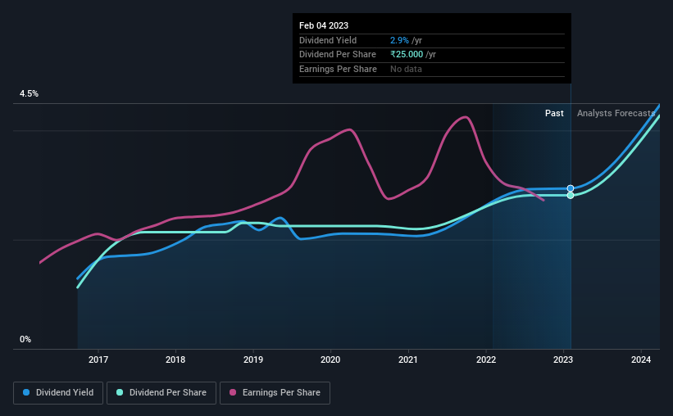Select the 2017 x-axis label
The image size is (673, 416).
[98, 359]
